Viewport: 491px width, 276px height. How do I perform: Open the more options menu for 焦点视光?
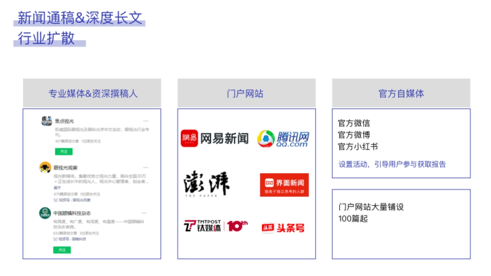tap(146, 121)
